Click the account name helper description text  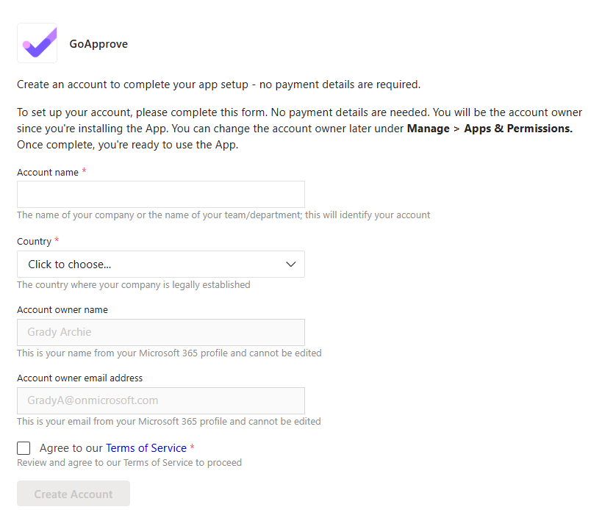coord(223,215)
